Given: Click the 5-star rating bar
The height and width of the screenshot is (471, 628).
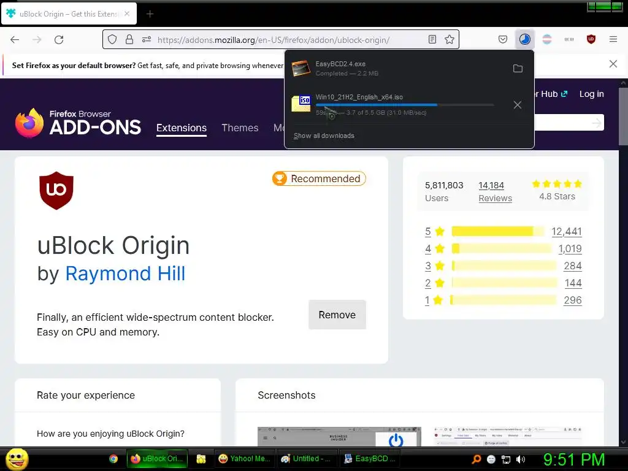Looking at the screenshot, I should point(498,231).
